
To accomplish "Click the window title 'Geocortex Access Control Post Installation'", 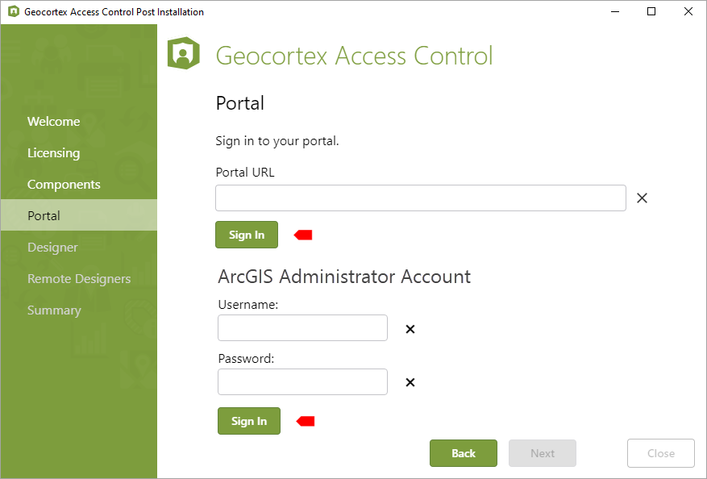I will tap(114, 12).
